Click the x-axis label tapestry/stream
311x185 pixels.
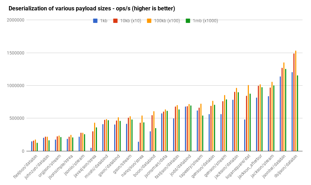(191, 166)
